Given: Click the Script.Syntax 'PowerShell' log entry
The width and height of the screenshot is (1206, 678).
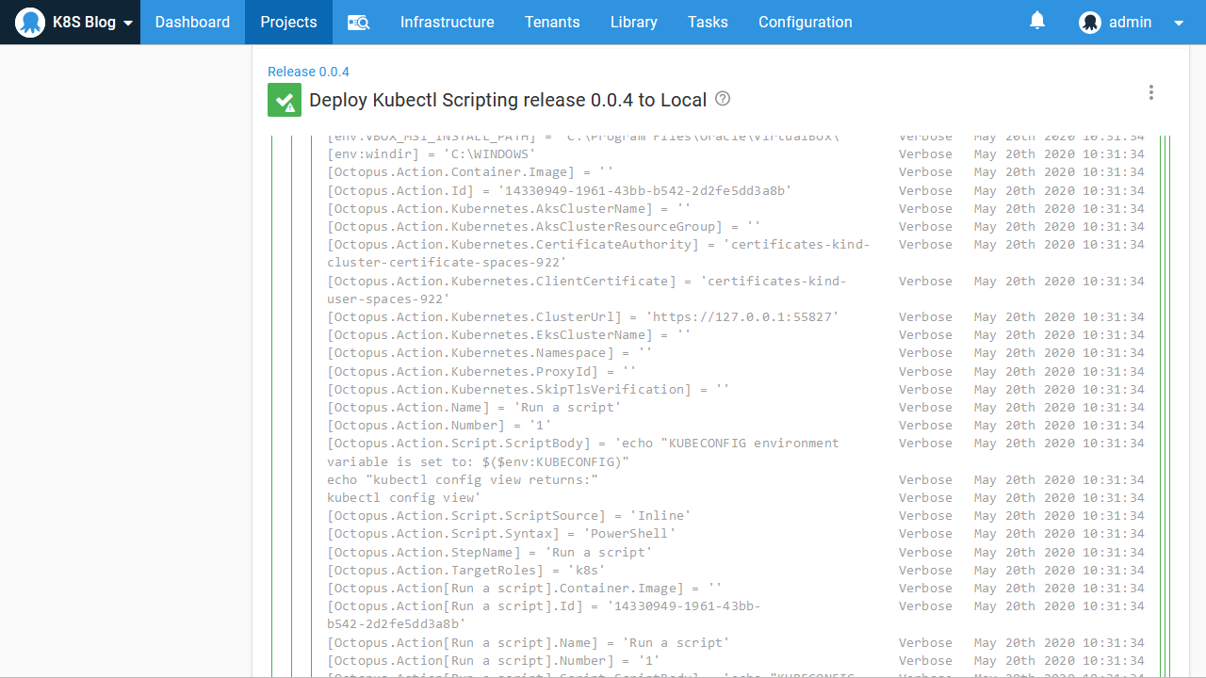Looking at the screenshot, I should tap(501, 534).
